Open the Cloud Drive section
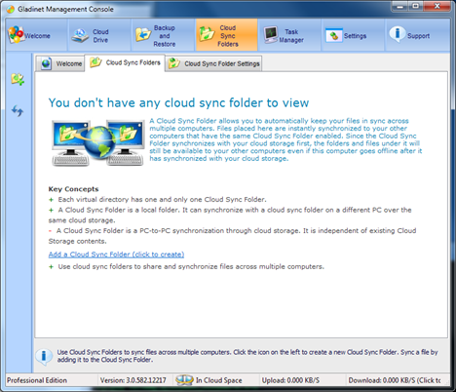The width and height of the screenshot is (456, 392). coord(99,35)
